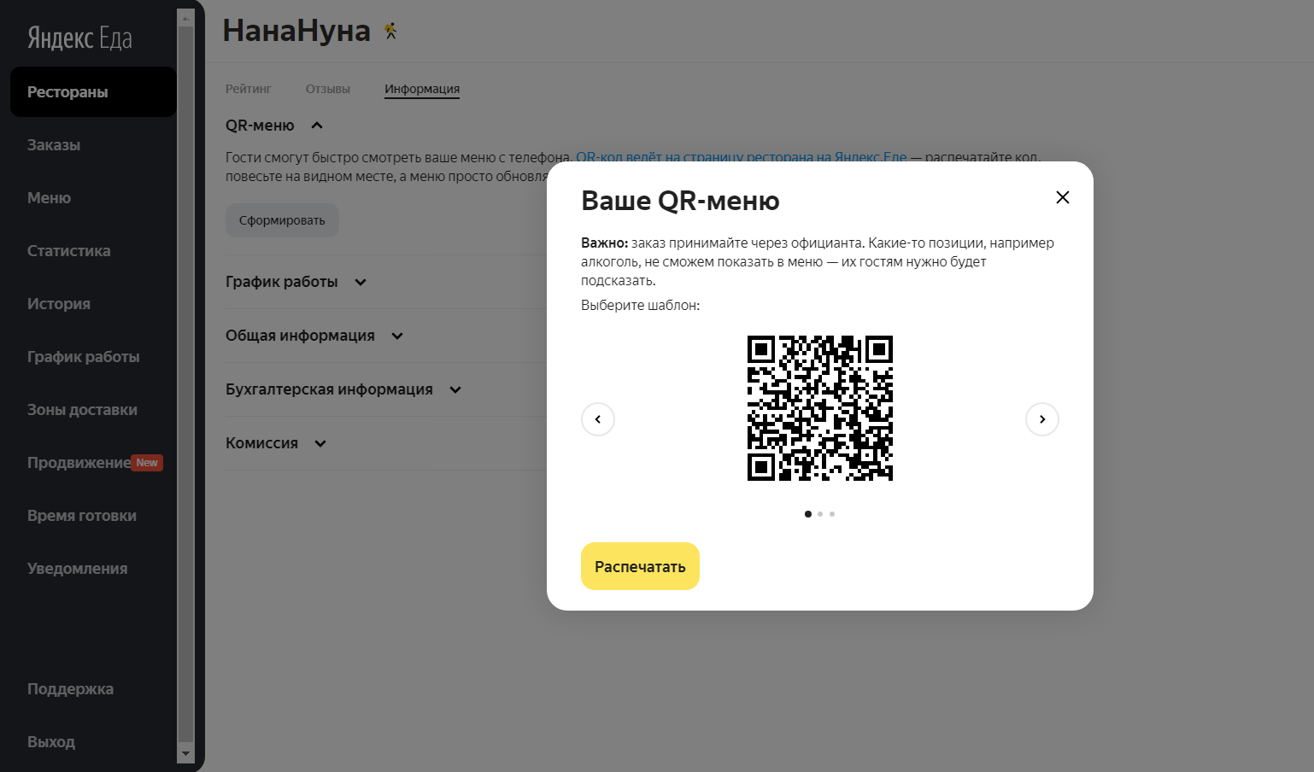This screenshot has width=1314, height=772.
Task: Click the Комиссия heading text
Action: 261,443
